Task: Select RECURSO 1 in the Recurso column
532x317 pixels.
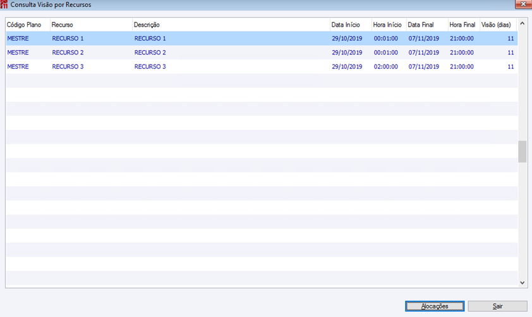Action: 68,39
